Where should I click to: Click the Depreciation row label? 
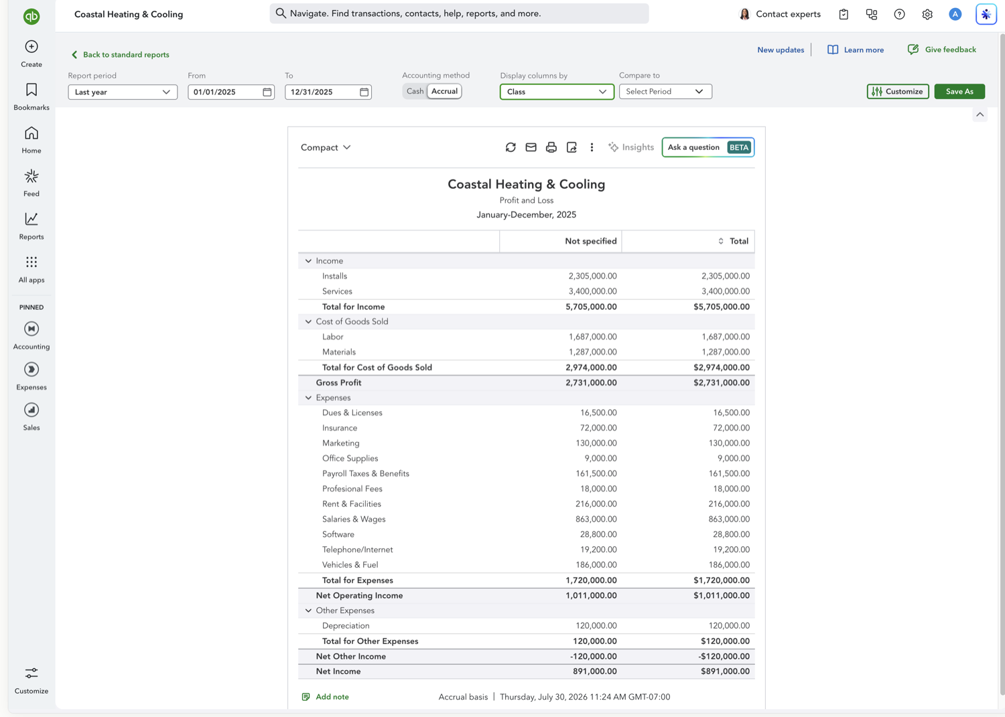pos(346,626)
